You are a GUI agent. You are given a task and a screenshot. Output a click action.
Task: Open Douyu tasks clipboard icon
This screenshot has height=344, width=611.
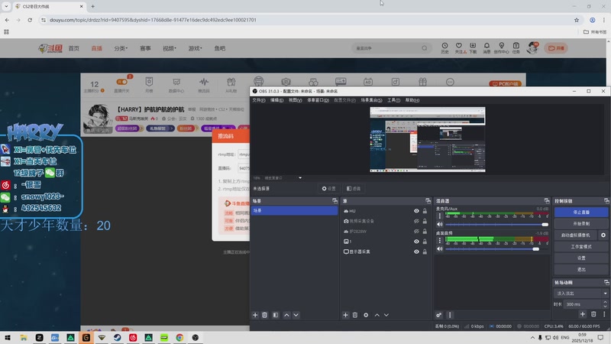click(x=516, y=47)
